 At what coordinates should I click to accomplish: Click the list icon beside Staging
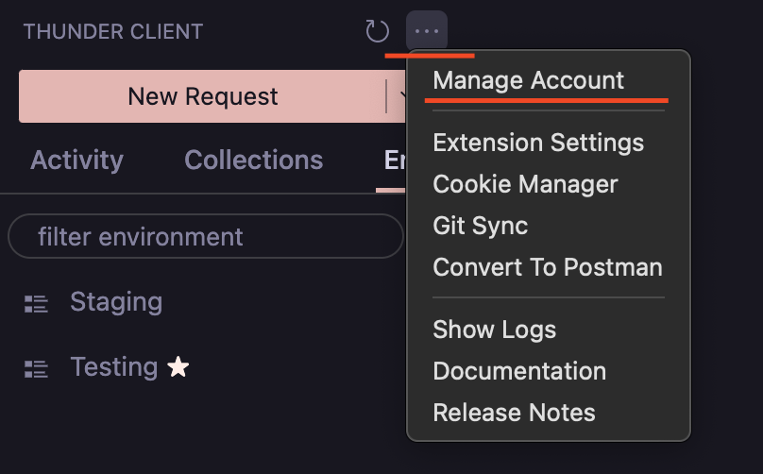click(36, 303)
